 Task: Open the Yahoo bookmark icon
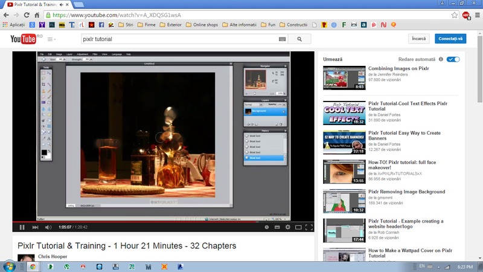pyautogui.click(x=42, y=25)
